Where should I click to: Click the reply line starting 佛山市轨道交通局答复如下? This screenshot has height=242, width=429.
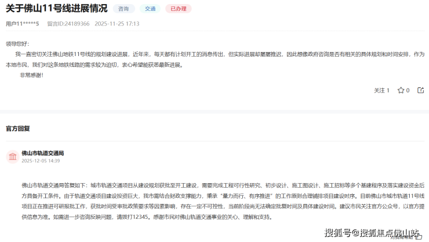pyautogui.click(x=223, y=185)
